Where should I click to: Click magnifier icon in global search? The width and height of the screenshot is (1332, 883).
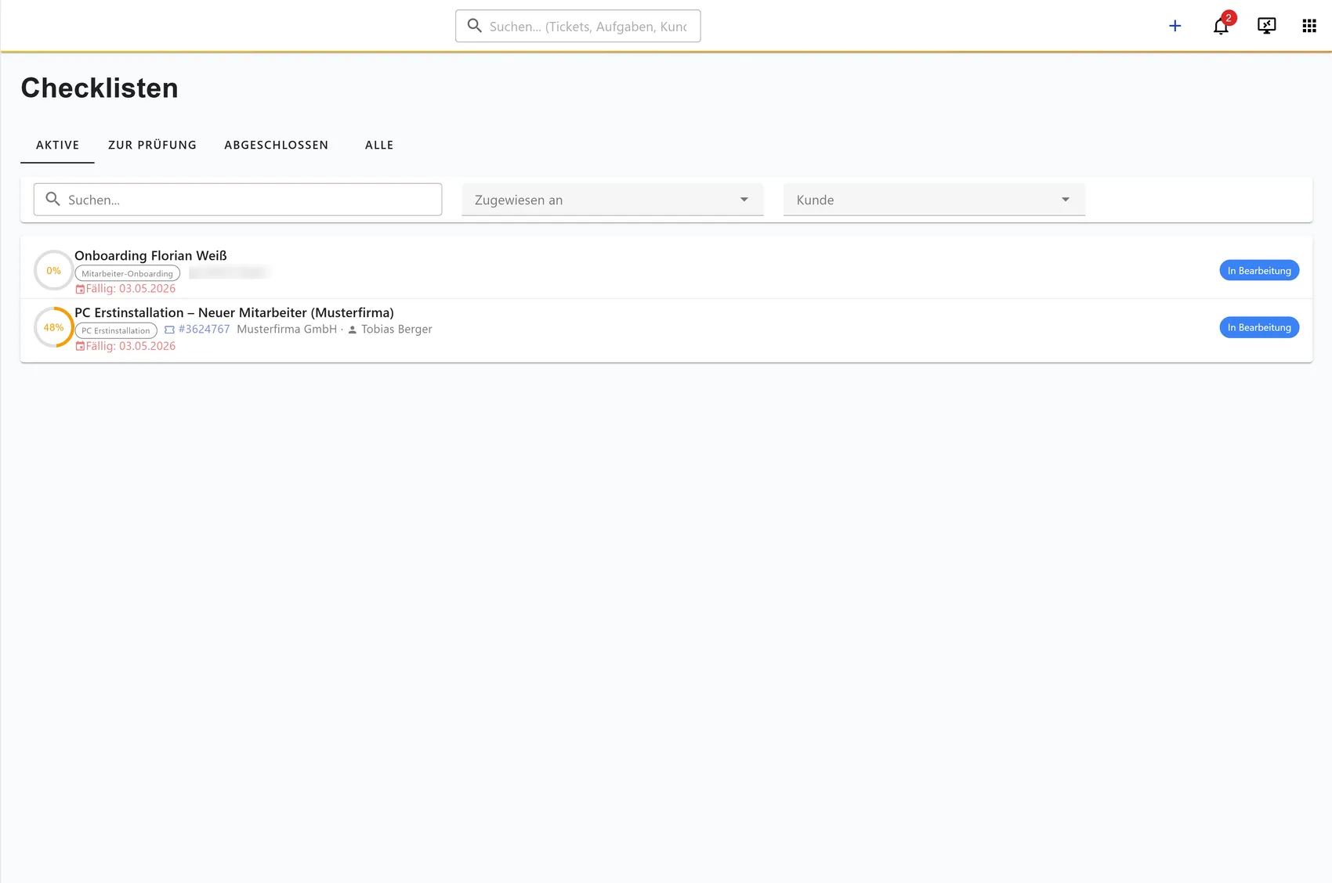point(474,26)
